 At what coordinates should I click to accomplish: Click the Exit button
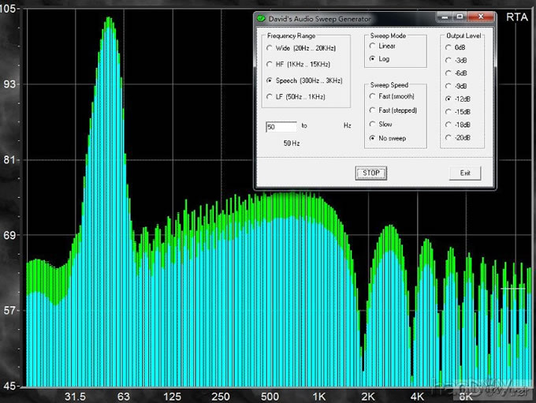coord(465,174)
